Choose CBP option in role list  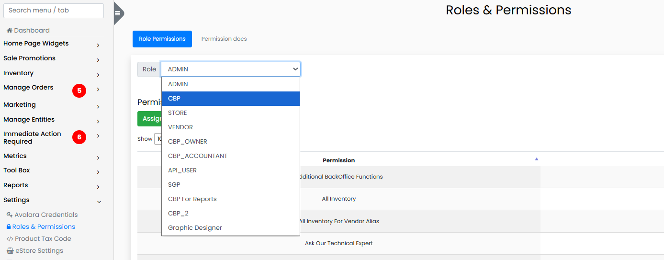pos(231,99)
